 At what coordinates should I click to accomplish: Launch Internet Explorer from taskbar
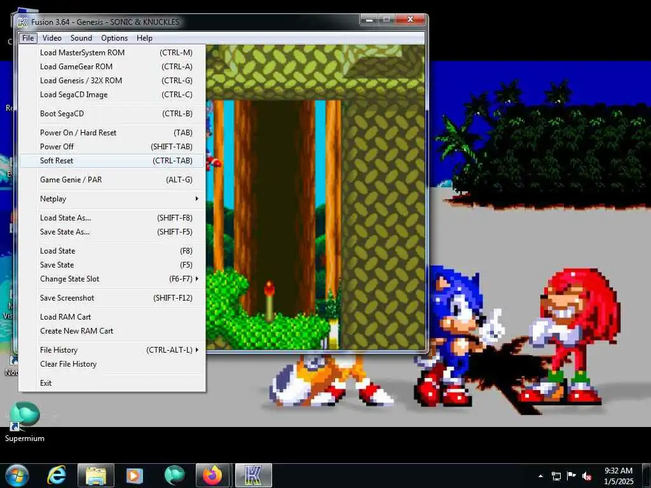tap(57, 475)
